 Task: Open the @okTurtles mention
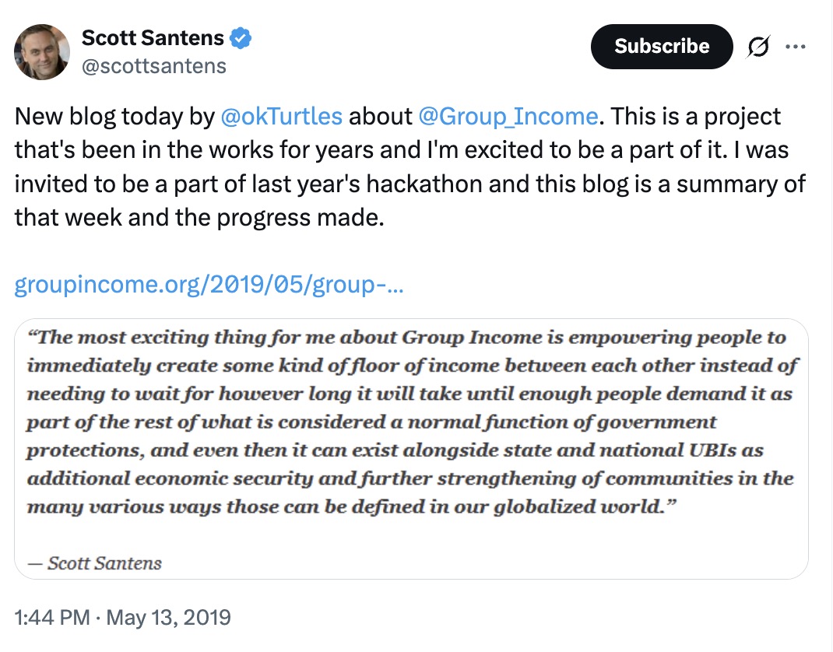click(282, 117)
